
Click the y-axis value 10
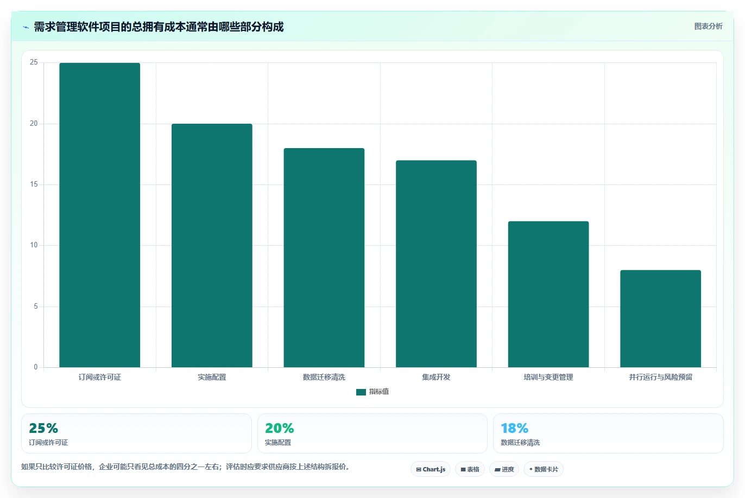[x=34, y=245]
